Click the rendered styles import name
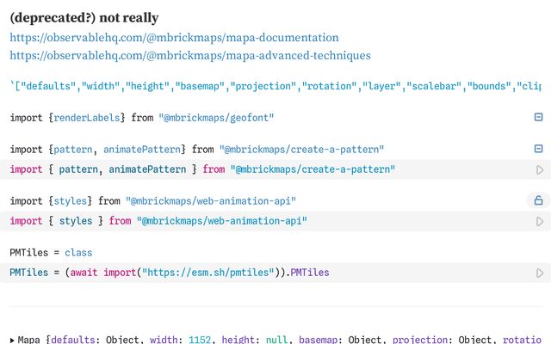 (70, 201)
